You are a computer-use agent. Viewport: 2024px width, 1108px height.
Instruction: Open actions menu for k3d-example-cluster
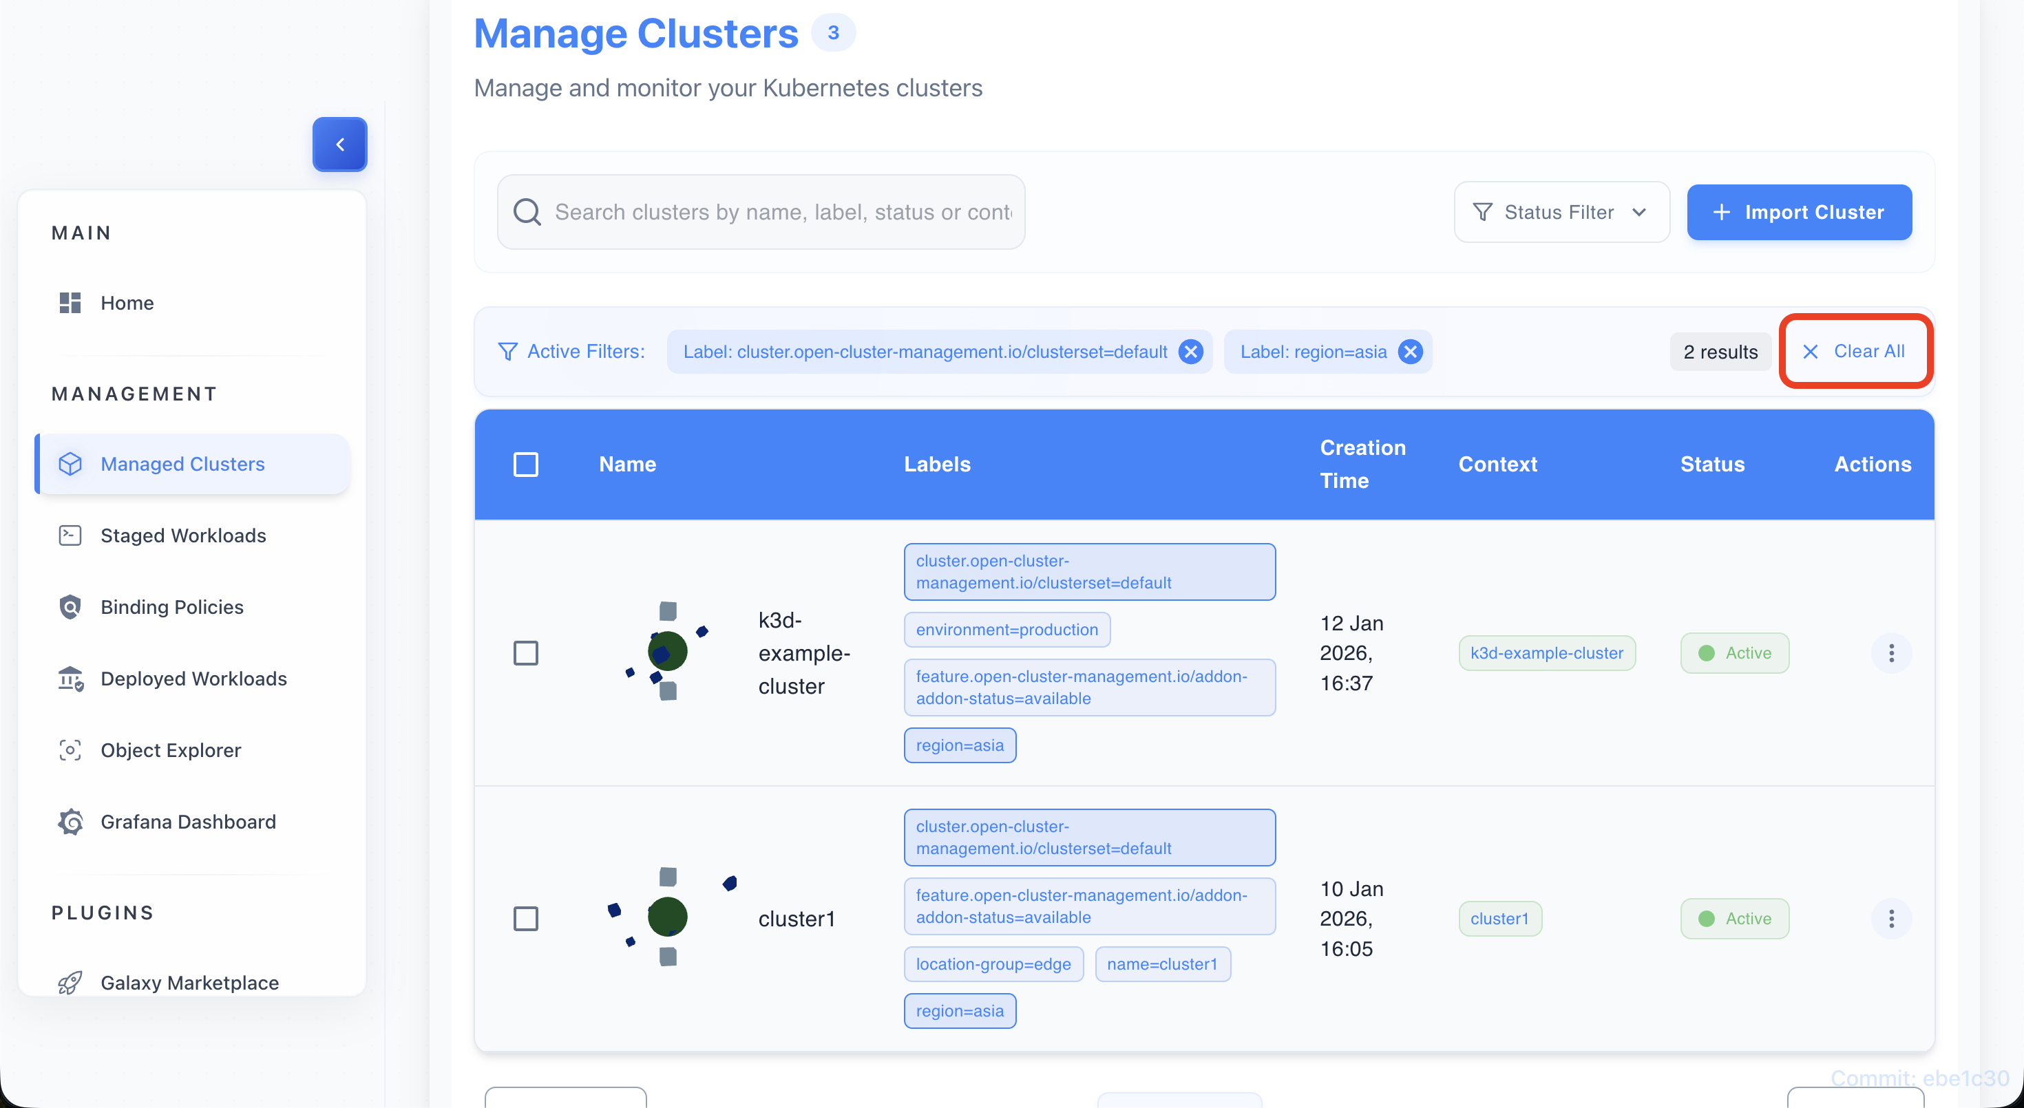[x=1890, y=652]
